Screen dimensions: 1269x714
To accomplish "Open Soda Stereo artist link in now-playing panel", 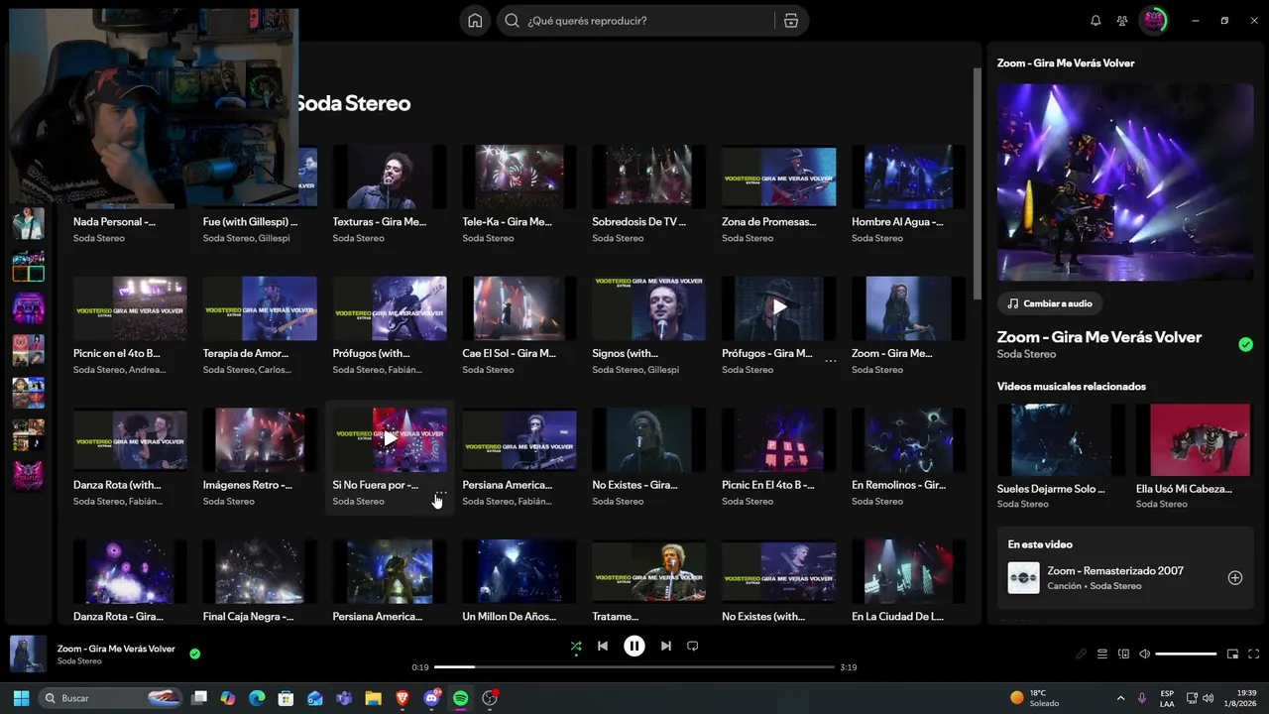I will 1026,354.
